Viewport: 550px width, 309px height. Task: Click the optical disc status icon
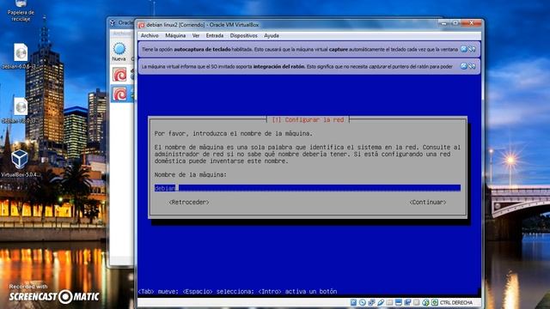pos(363,302)
